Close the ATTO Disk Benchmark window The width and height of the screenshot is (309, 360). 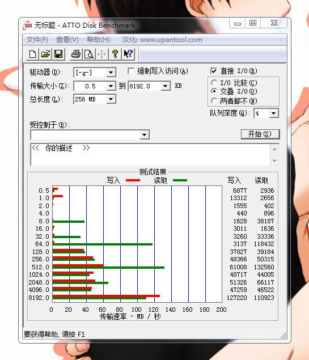pos(274,23)
